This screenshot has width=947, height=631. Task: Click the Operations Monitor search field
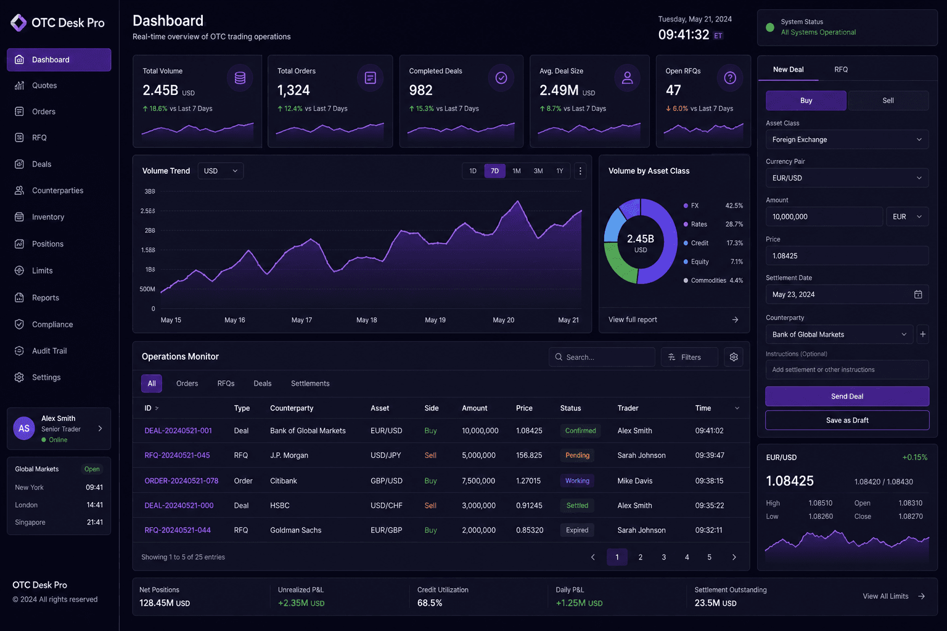pyautogui.click(x=602, y=357)
